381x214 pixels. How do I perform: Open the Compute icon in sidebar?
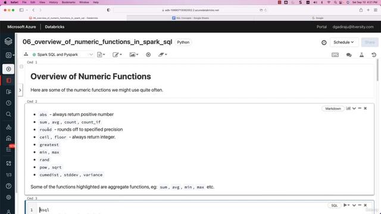click(8, 139)
